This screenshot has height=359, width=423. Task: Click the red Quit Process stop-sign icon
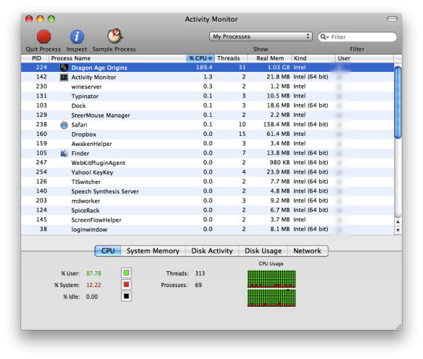(x=44, y=37)
